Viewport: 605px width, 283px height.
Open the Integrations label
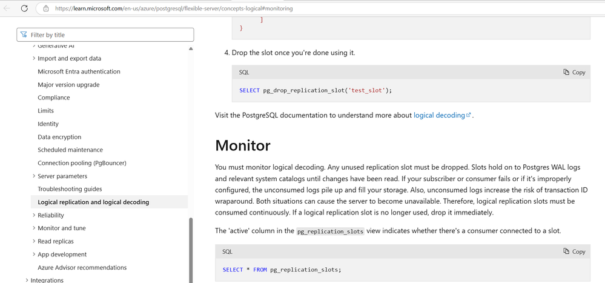47,281
